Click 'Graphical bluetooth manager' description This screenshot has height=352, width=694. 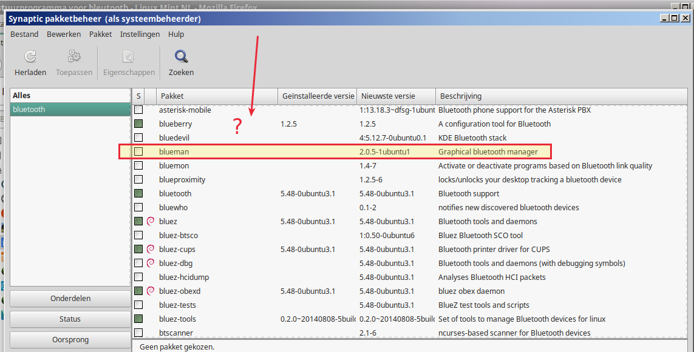pos(488,151)
